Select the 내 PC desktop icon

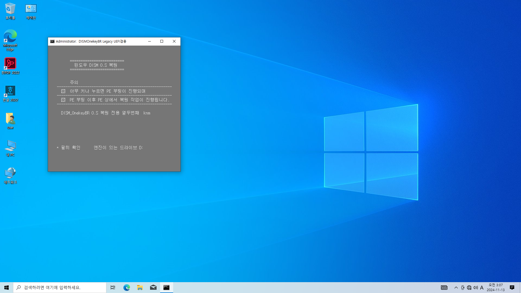pyautogui.click(x=10, y=148)
